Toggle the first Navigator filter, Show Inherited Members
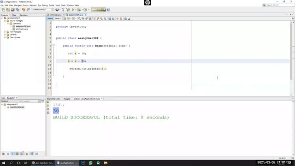 (x=3, y=154)
